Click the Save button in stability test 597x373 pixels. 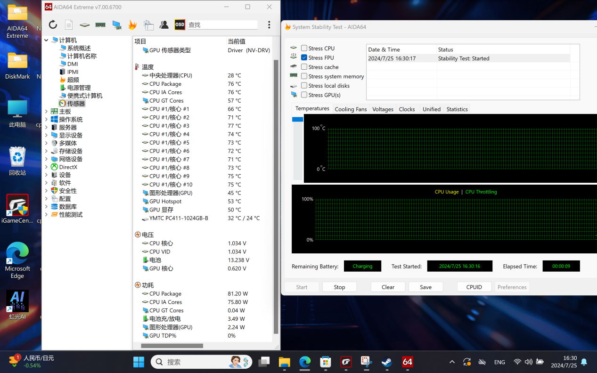(x=426, y=287)
